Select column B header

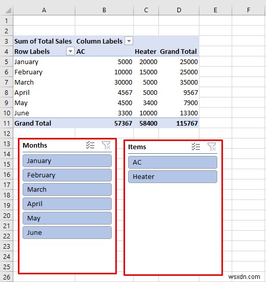104,10
